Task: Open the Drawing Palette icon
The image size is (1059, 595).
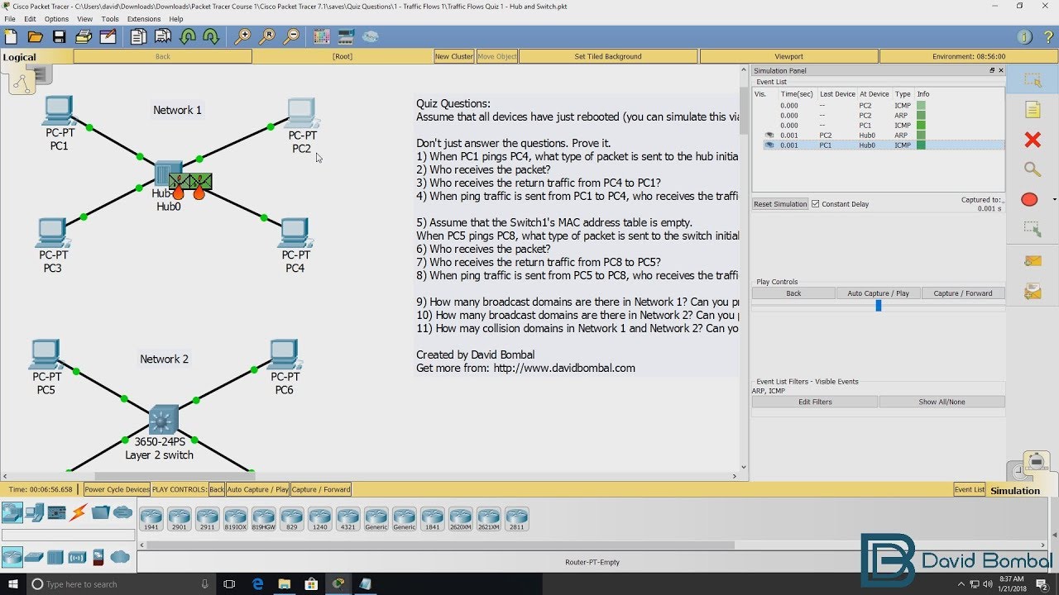Action: click(x=322, y=36)
